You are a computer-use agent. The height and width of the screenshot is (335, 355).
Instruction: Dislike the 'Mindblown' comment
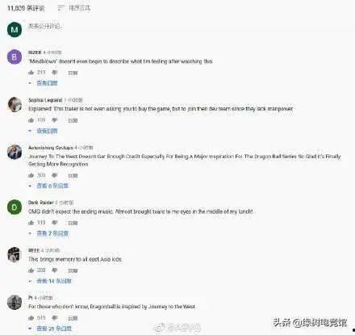pos(55,73)
